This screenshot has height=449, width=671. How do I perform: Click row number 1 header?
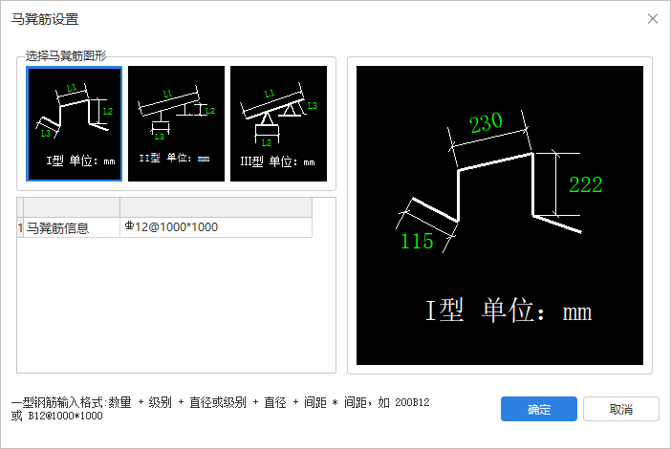point(20,227)
